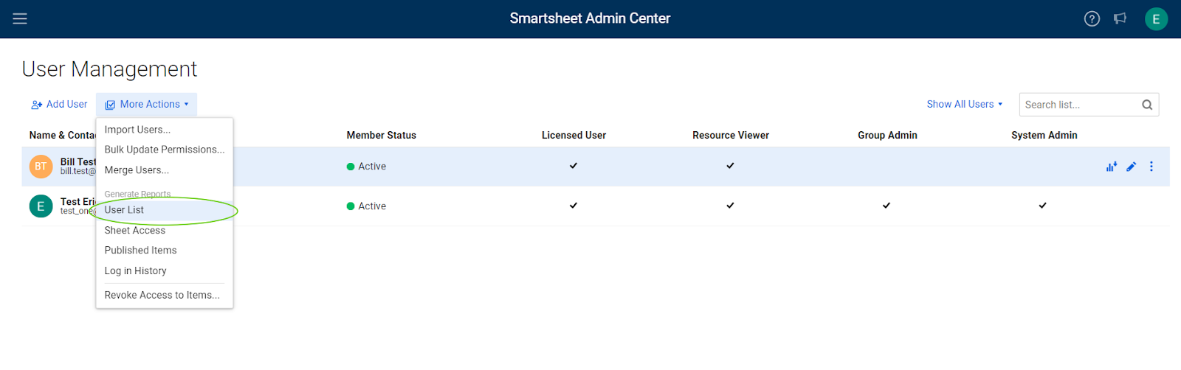This screenshot has width=1181, height=370.
Task: Click the announcements megaphone icon
Action: click(1120, 19)
